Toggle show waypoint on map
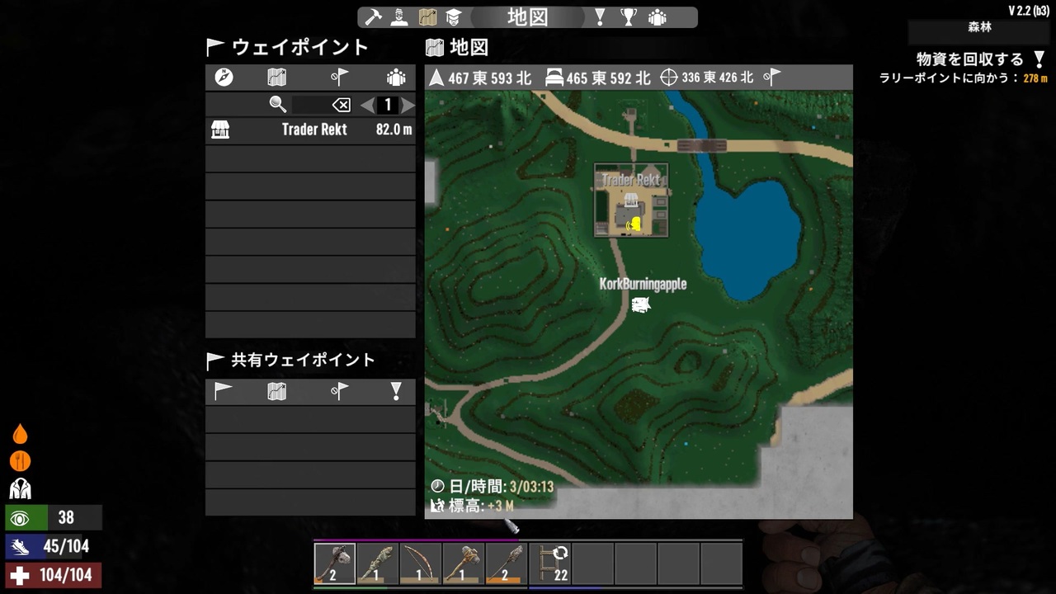Screen dimensions: 1056x594 (x=276, y=77)
